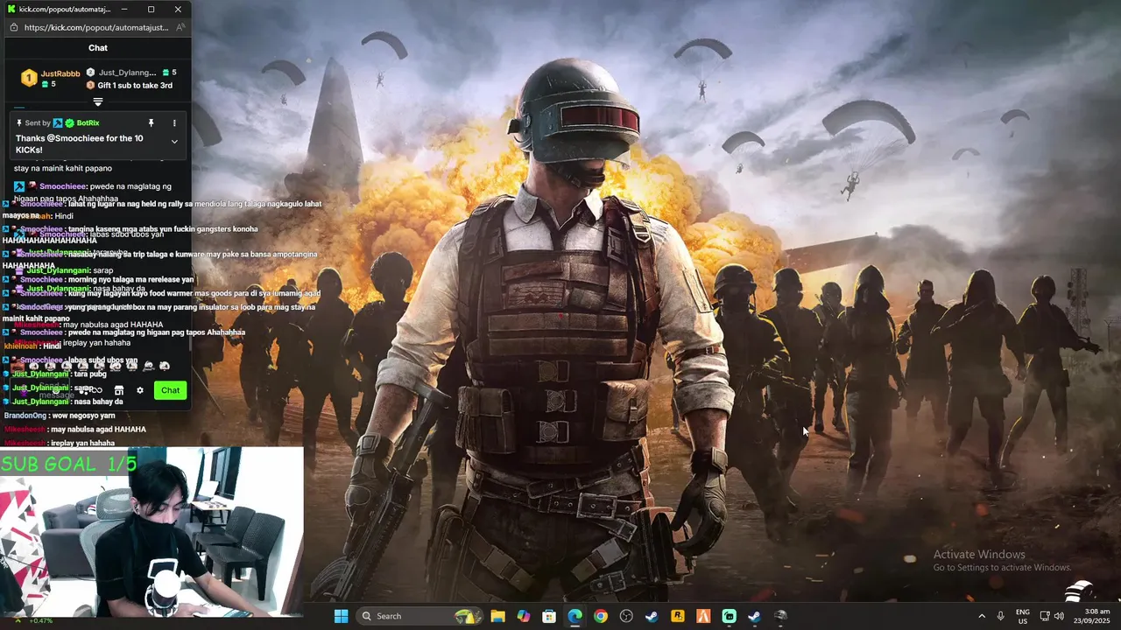This screenshot has height=630, width=1121.
Task: Click the Kick infinity kicks icon
Action: (x=98, y=390)
